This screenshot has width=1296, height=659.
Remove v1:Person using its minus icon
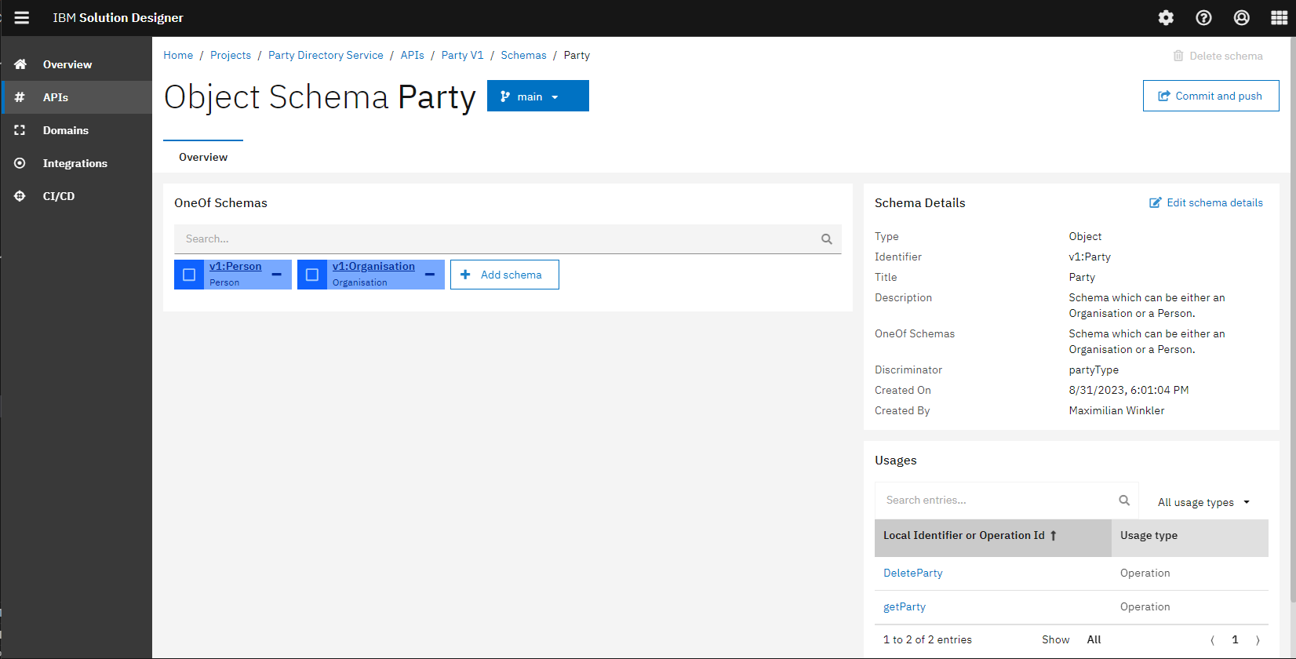(x=276, y=275)
